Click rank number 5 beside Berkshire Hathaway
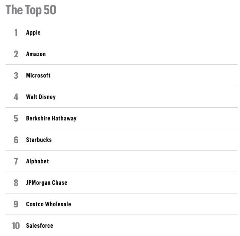The height and width of the screenshot is (236, 240). tap(16, 119)
